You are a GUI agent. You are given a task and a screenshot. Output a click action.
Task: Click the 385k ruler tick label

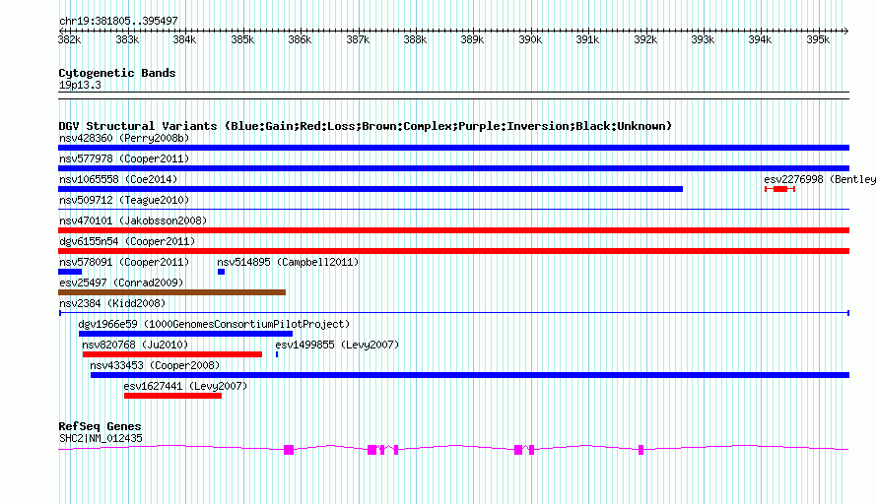(242, 39)
